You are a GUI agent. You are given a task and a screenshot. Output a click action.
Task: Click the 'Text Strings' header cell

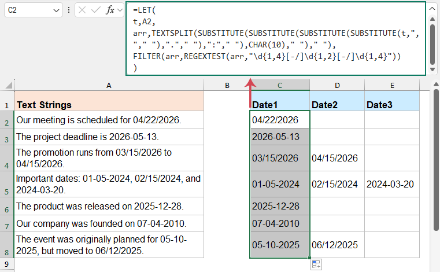click(x=109, y=101)
